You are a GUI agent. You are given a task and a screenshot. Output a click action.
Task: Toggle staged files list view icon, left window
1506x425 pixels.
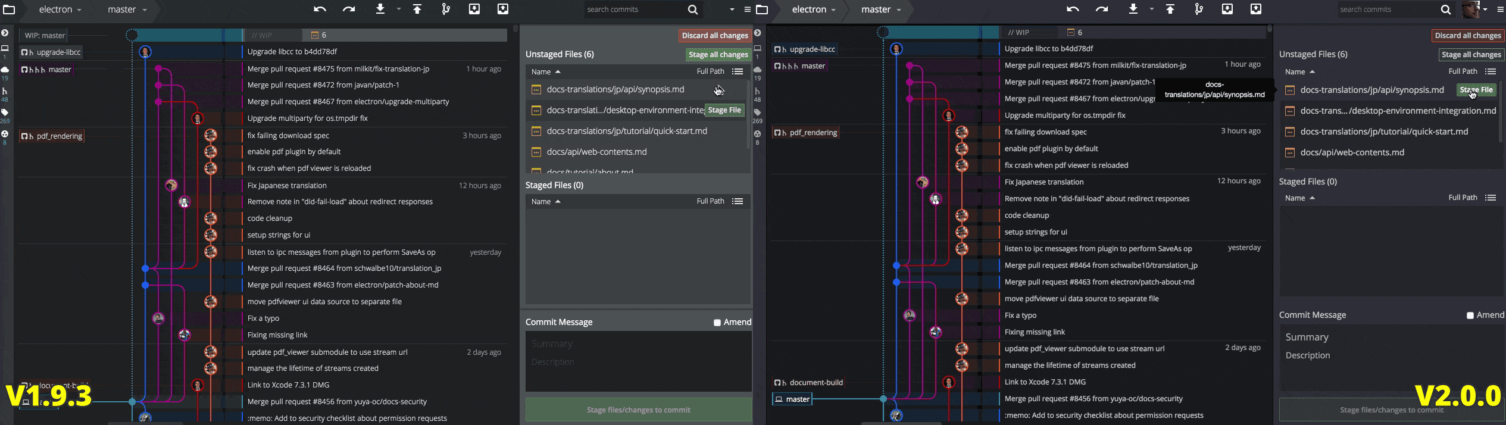738,201
